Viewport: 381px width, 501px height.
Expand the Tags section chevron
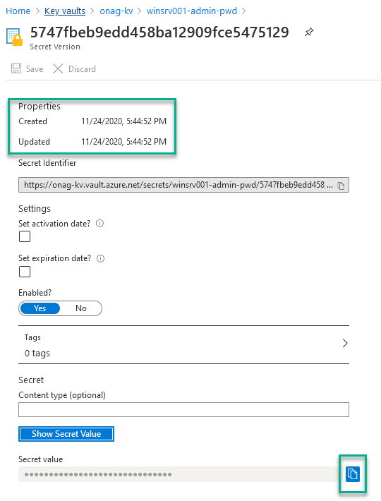click(x=345, y=343)
